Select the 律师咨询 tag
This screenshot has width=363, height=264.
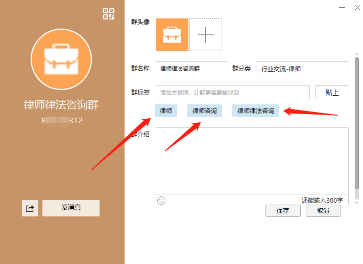(x=205, y=111)
